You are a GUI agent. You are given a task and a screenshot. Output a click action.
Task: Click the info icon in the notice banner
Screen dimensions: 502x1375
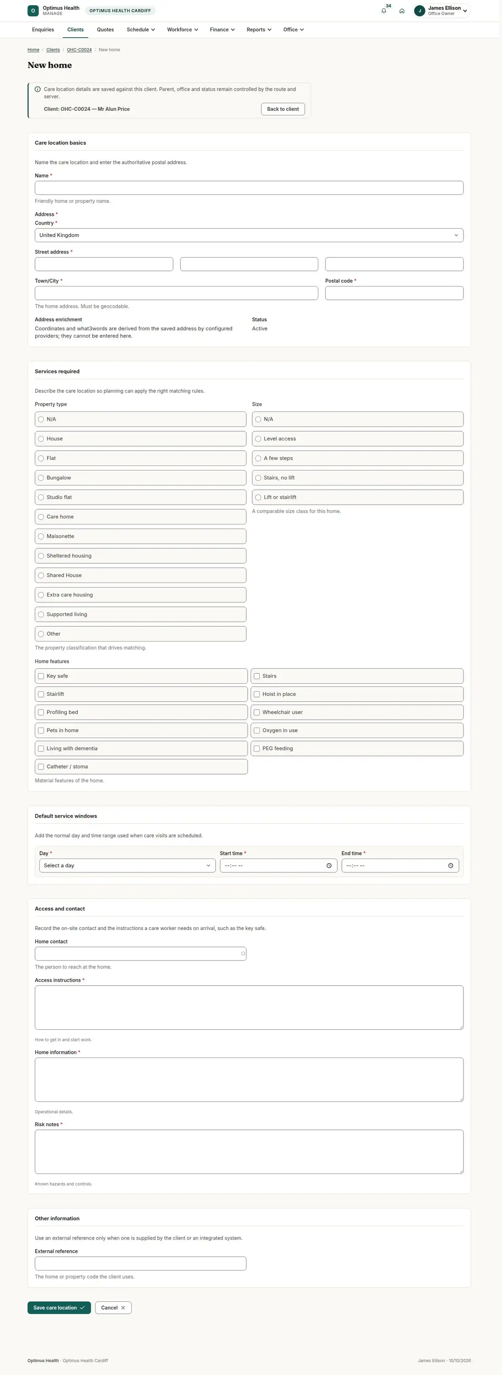click(x=37, y=89)
